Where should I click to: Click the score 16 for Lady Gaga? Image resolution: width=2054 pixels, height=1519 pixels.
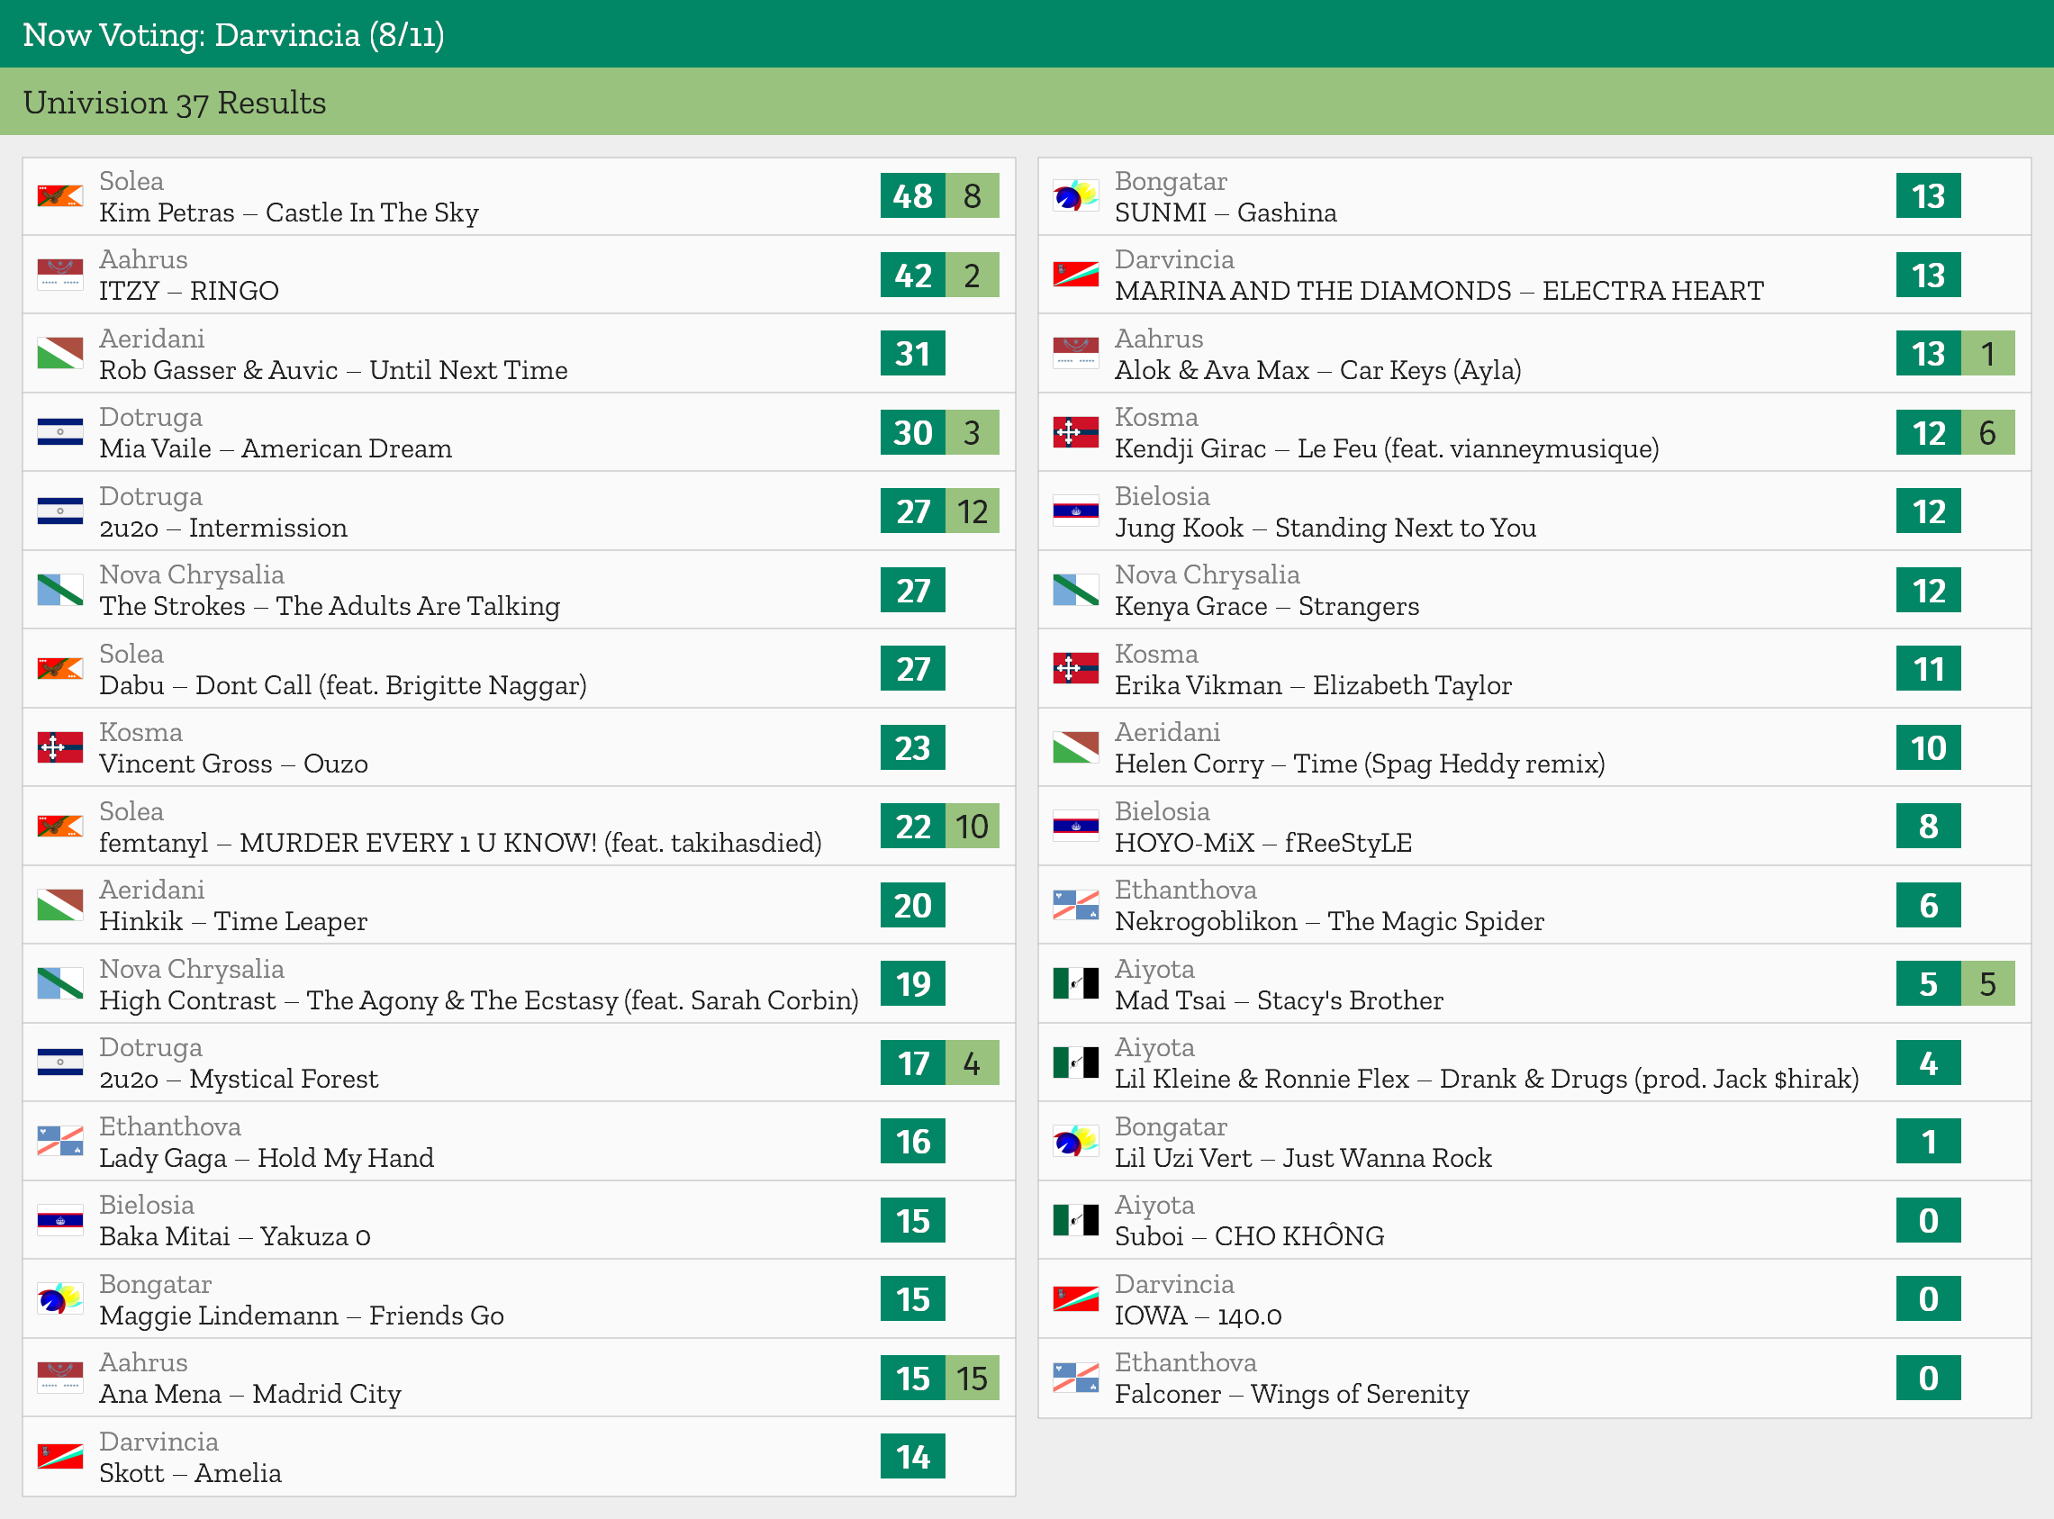(913, 1141)
